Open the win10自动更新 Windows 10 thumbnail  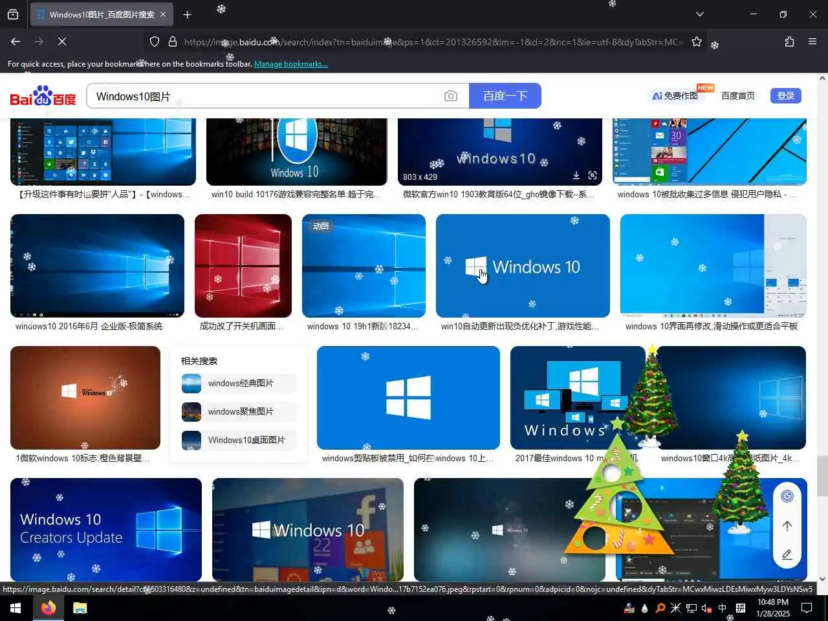523,266
